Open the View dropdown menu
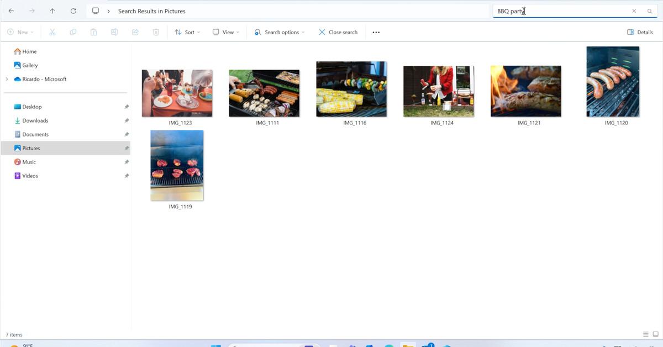Image resolution: width=663 pixels, height=347 pixels. (x=226, y=32)
